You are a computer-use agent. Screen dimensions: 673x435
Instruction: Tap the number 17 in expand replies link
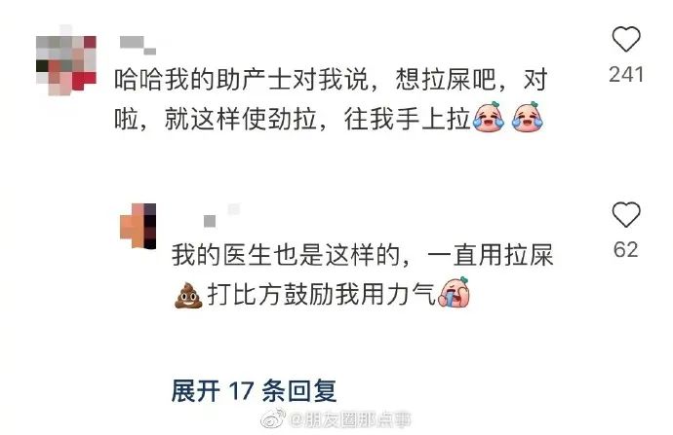pos(242,390)
